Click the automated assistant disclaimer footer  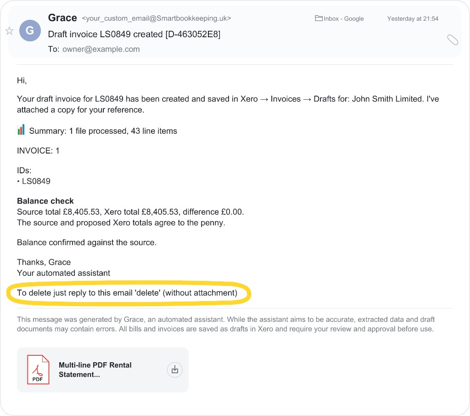[x=225, y=324]
